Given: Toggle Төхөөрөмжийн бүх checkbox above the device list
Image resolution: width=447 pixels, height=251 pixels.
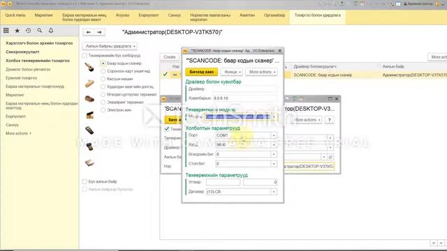Looking at the screenshot, I should point(85,56).
